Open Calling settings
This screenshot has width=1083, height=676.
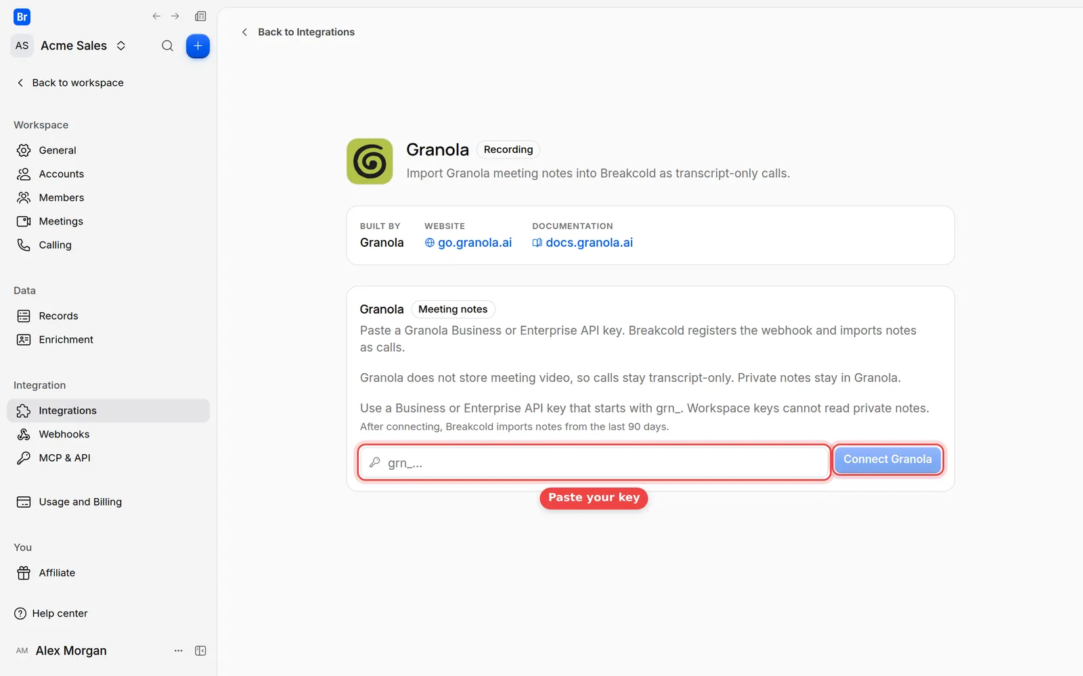(x=108, y=245)
